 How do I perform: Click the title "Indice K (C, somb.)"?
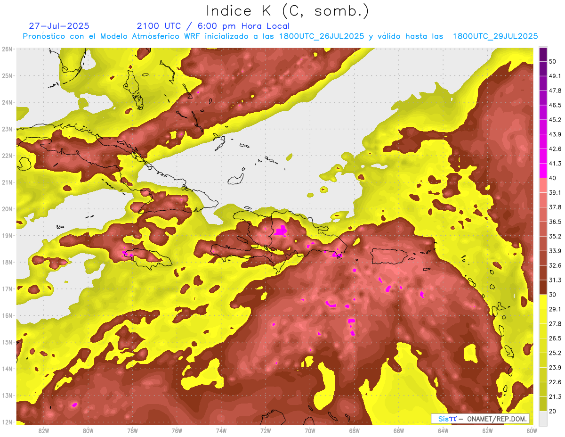point(288,11)
